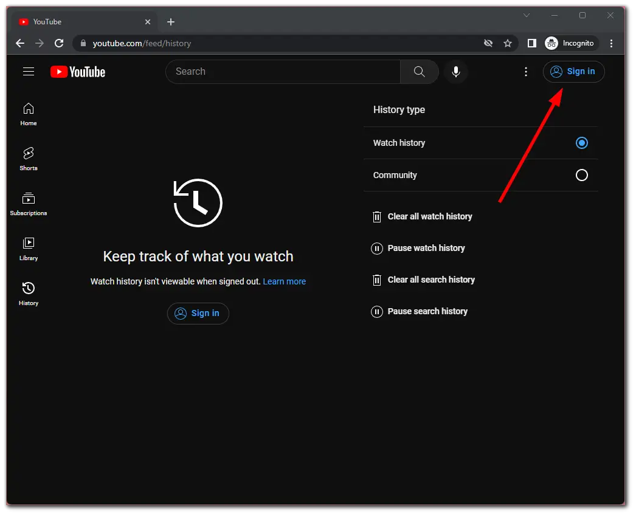Screen dimensions: 636x516
Task: Go to Home in sidebar
Action: point(29,114)
